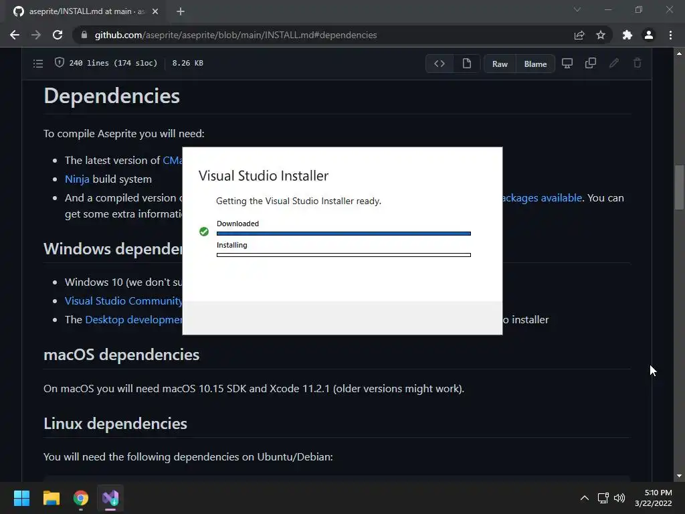Copy raw file contents
The height and width of the screenshot is (514, 685).
click(x=591, y=64)
